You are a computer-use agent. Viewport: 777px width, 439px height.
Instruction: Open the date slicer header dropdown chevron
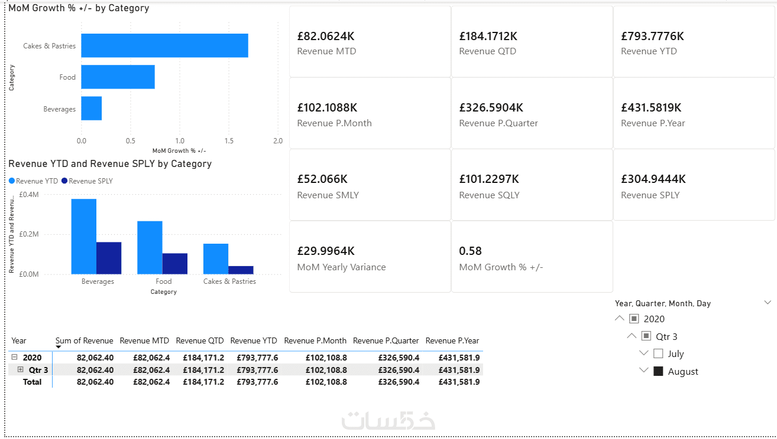pyautogui.click(x=768, y=303)
